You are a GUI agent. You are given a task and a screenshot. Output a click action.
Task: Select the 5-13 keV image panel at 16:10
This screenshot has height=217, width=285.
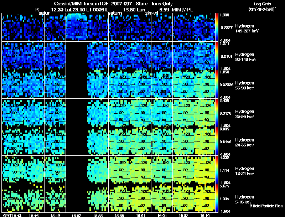coord(205,198)
